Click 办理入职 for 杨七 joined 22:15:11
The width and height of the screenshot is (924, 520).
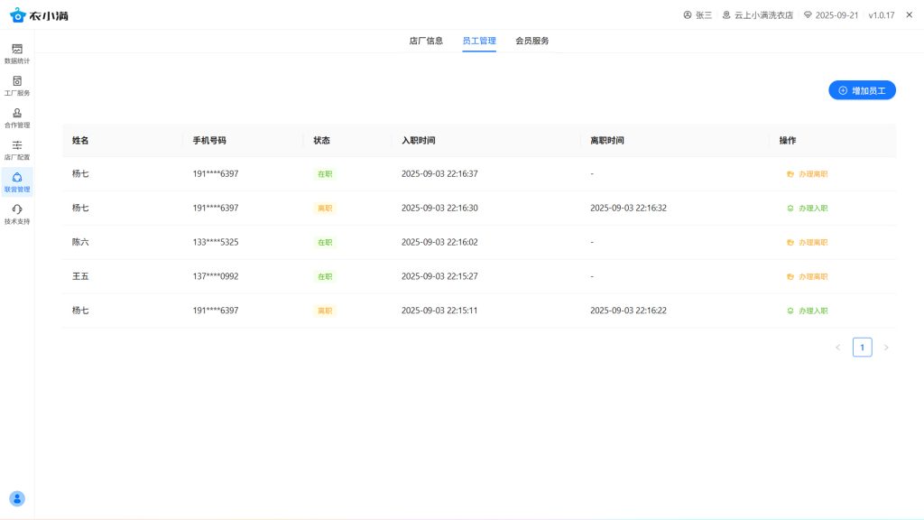tap(808, 311)
